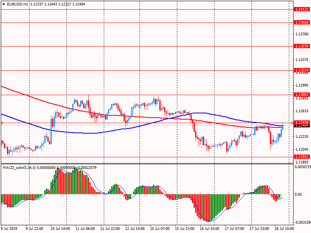Click the 1.12615 price scale value
The width and height of the screenshot is (311, 233).
[x=302, y=111]
